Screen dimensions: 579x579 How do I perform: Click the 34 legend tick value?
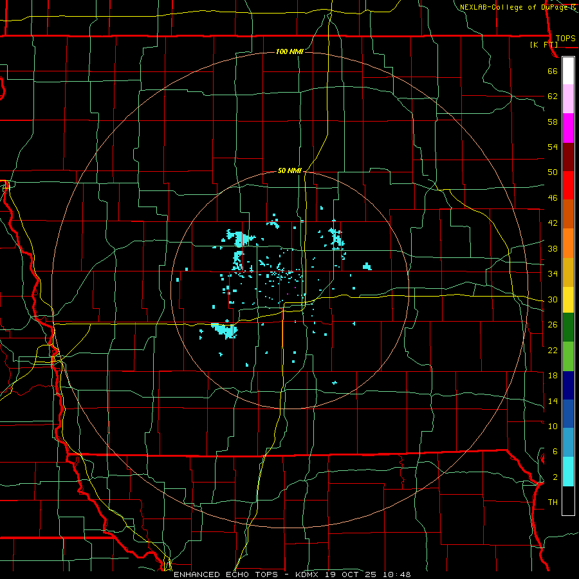coord(553,274)
